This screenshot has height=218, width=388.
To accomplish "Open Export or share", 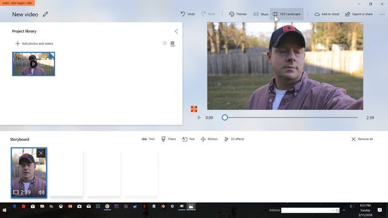I will pyautogui.click(x=359, y=14).
